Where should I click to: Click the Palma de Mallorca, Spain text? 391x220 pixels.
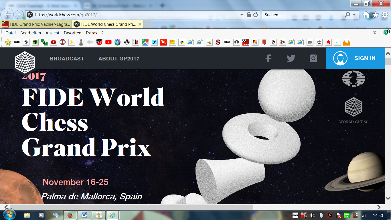coord(92,197)
